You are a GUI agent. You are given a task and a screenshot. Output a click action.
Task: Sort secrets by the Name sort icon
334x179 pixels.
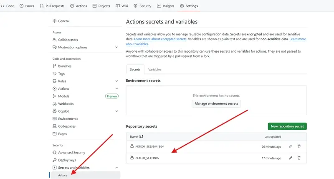pyautogui.click(x=141, y=136)
